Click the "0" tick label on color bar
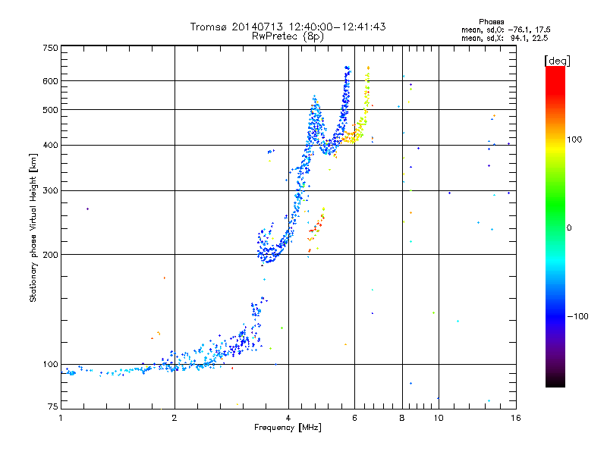 pos(569,228)
